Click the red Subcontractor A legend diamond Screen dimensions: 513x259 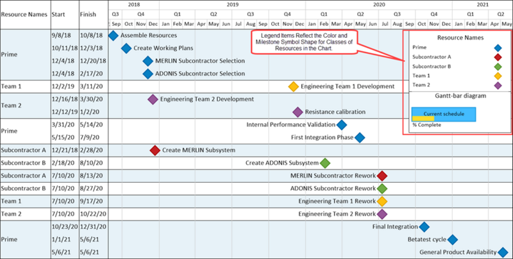point(498,57)
